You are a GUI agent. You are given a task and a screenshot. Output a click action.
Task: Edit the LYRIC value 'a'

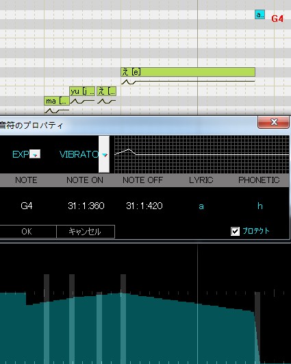201,206
